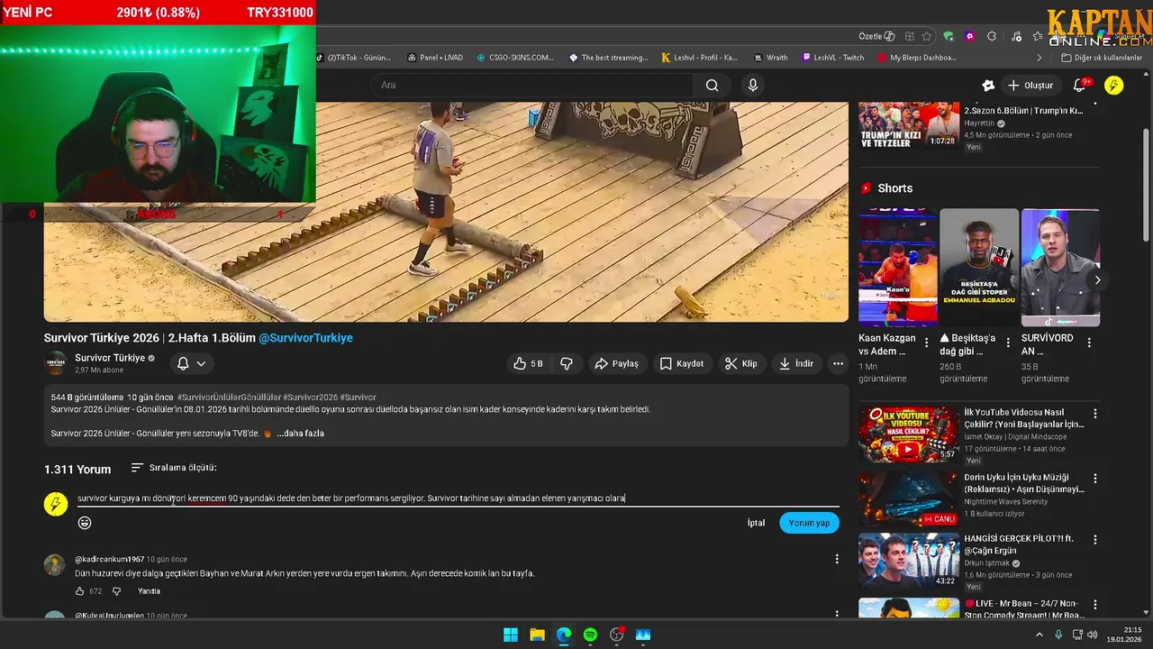Open options for Beşiktaş'a dağ gibi short
This screenshot has width=1153, height=649.
pyautogui.click(x=1008, y=343)
